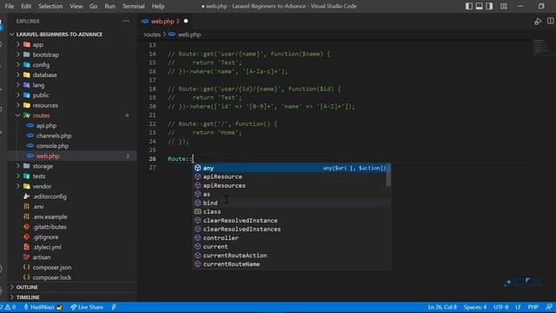Start Live Share from status bar

(x=87, y=307)
